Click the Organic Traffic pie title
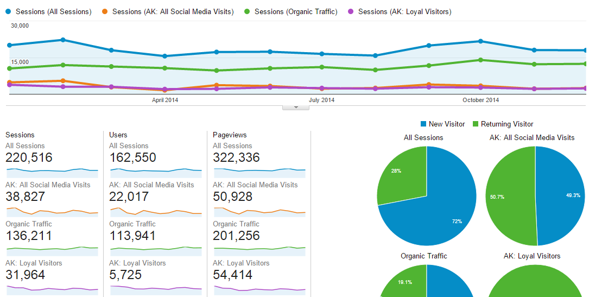Screen dimensions: 589x297 coord(424,256)
